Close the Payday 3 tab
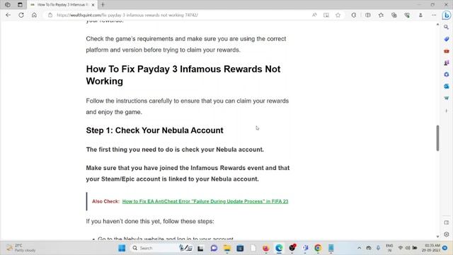 coord(93,5)
